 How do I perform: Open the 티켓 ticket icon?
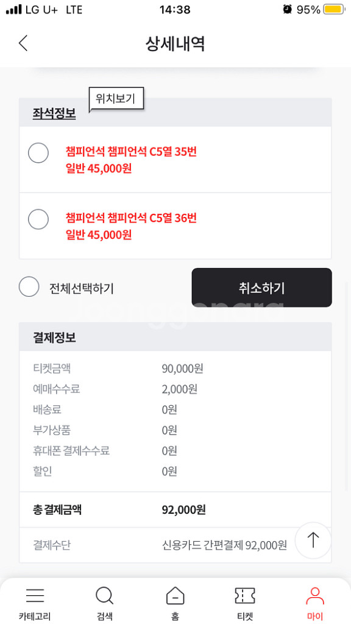click(245, 596)
